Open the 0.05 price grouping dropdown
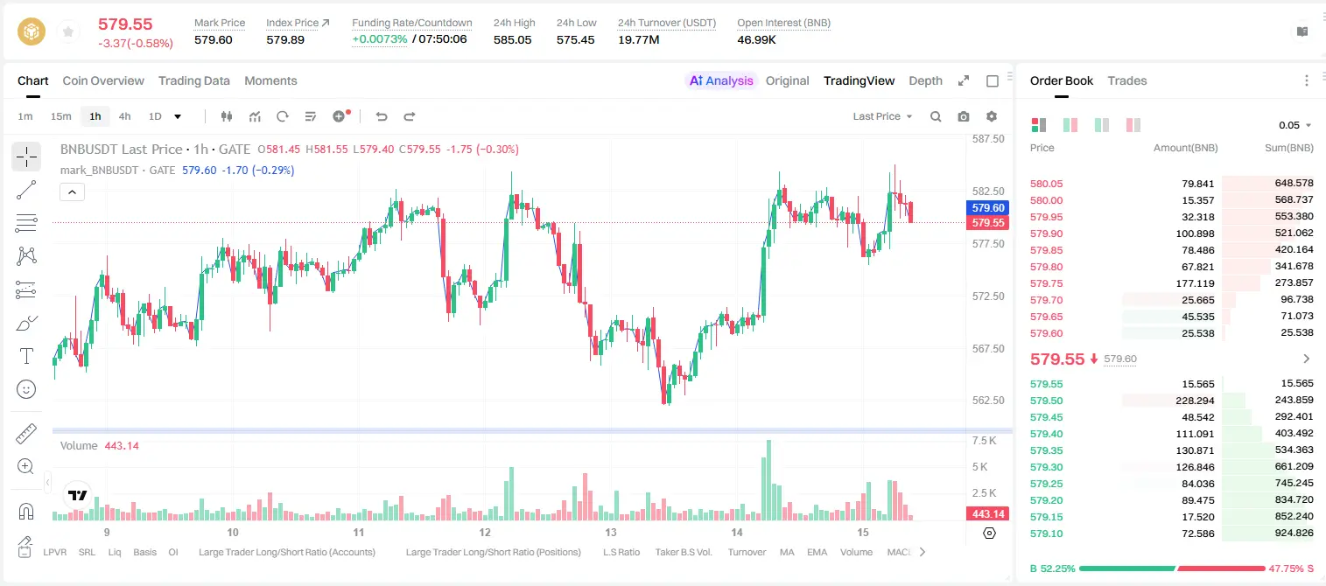 [1295, 125]
